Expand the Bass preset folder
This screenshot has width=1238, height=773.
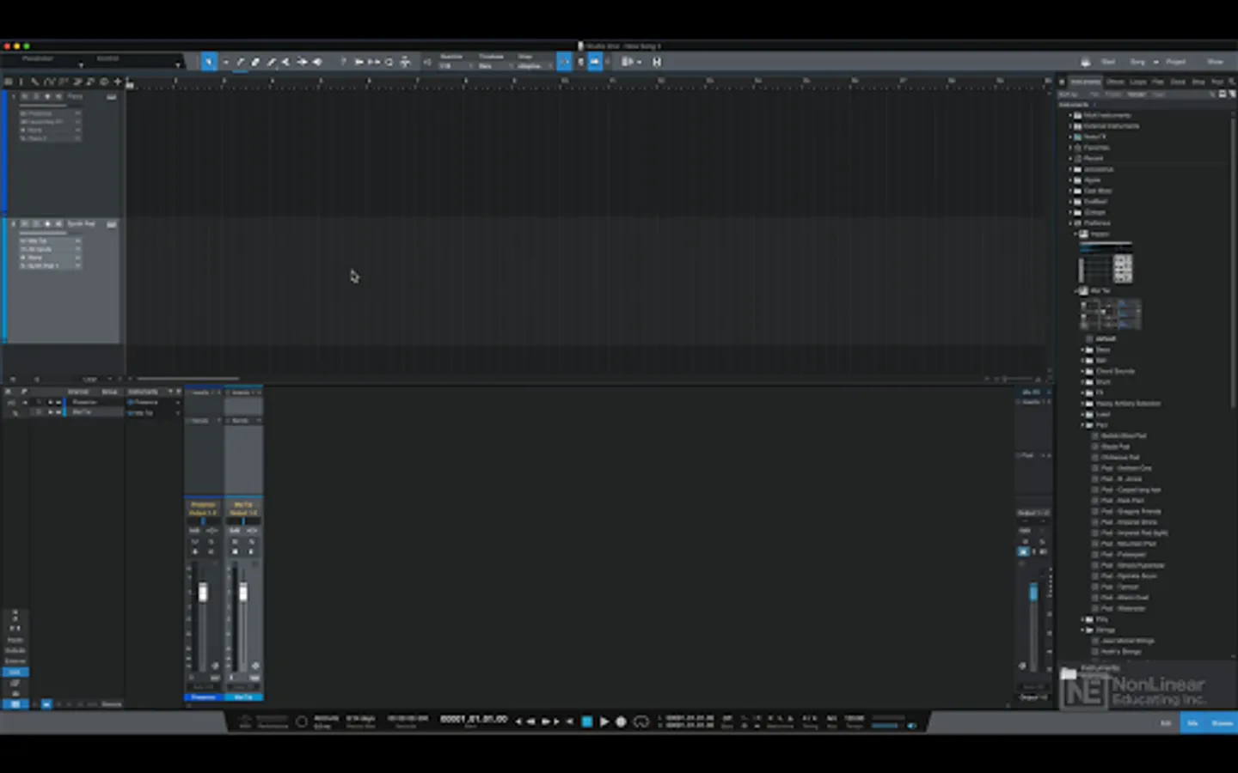point(1082,350)
